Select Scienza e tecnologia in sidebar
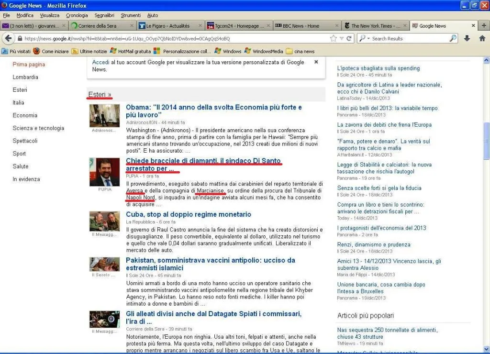 click(38, 128)
